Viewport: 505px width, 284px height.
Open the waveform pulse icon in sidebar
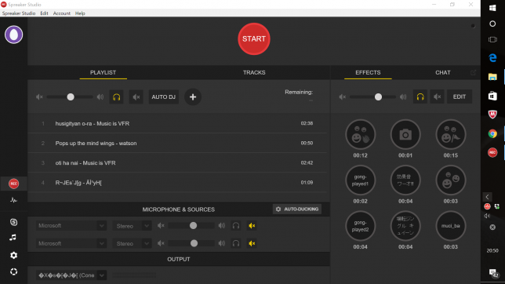click(x=13, y=200)
